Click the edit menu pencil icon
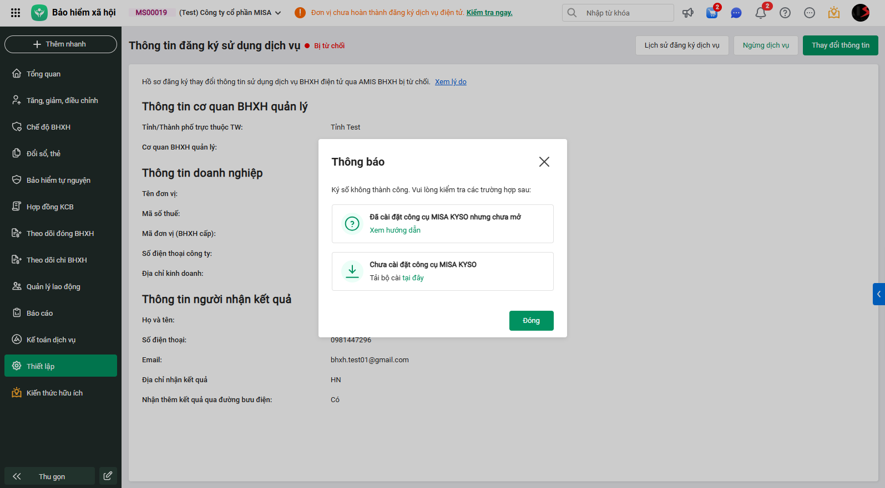 [108, 476]
